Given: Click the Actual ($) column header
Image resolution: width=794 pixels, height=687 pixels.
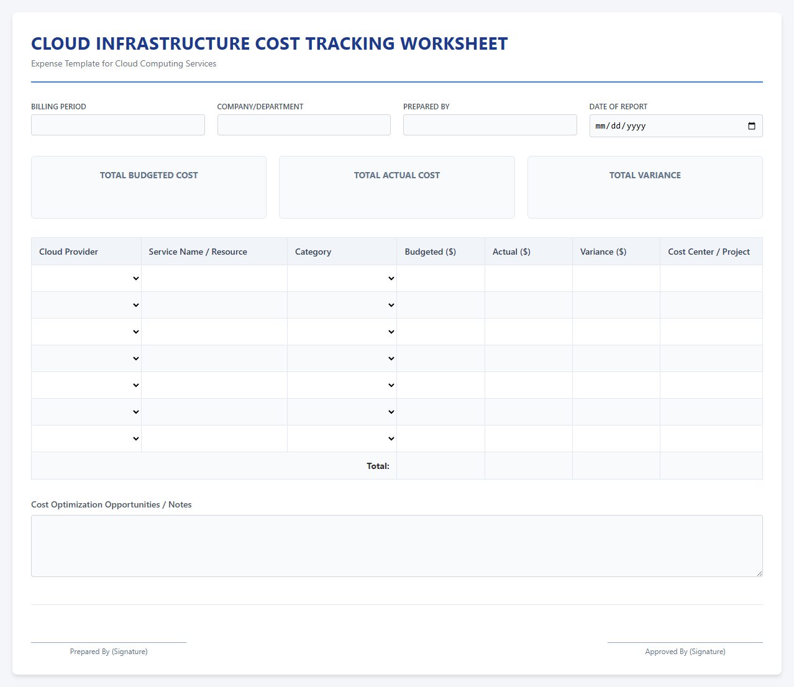Looking at the screenshot, I should 529,252.
